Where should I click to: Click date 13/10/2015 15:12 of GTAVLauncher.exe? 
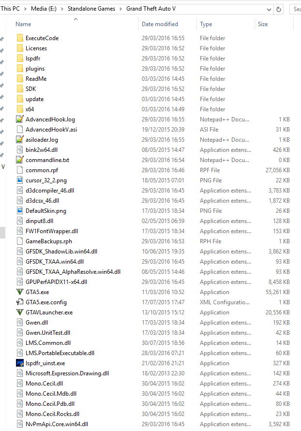click(163, 312)
